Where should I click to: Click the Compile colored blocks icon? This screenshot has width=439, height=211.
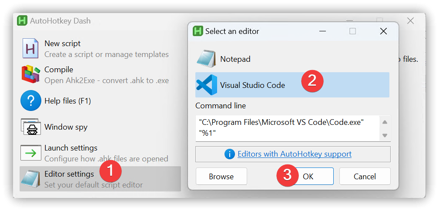pyautogui.click(x=31, y=74)
